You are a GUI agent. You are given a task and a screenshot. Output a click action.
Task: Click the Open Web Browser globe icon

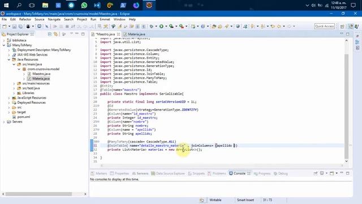(x=238, y=27)
